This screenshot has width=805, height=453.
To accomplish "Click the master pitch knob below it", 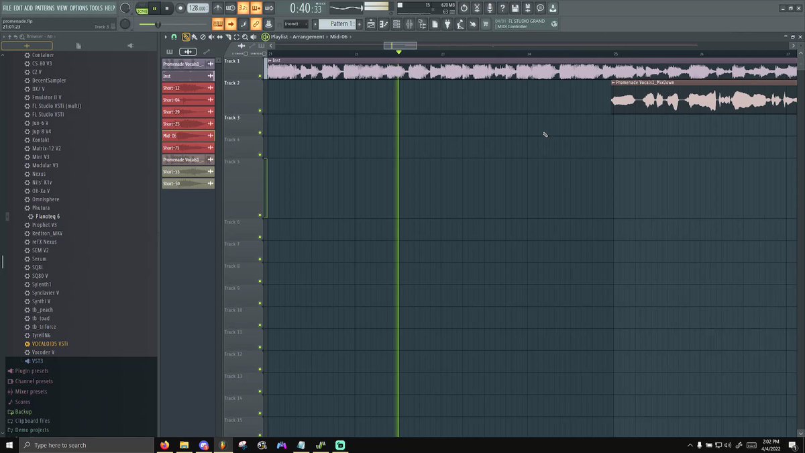I will click(125, 24).
